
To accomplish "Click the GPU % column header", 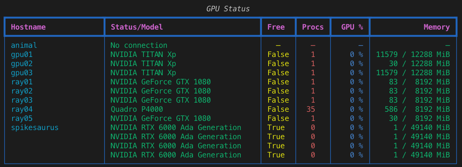I will tap(352, 27).
